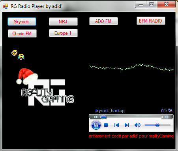The width and height of the screenshot is (178, 151).
Task: Select the BFM RADIO station
Action: pyautogui.click(x=151, y=21)
